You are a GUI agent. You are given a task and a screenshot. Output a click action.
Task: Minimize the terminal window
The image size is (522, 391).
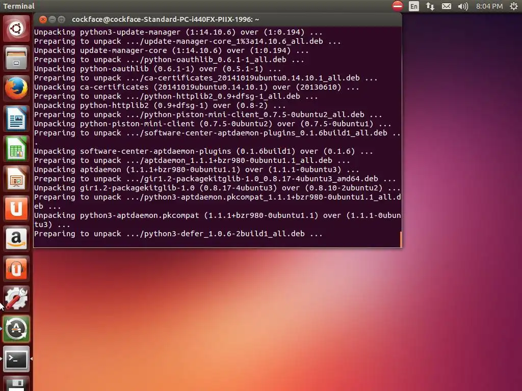pyautogui.click(x=52, y=20)
